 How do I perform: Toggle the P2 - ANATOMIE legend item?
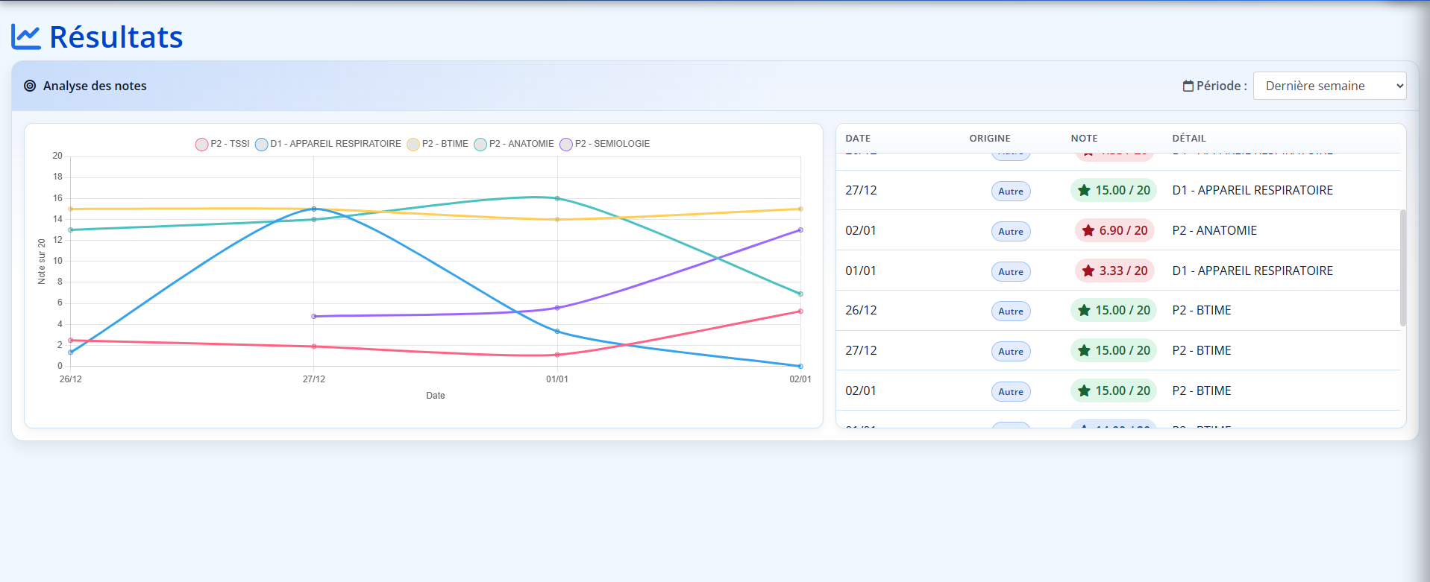click(x=514, y=144)
